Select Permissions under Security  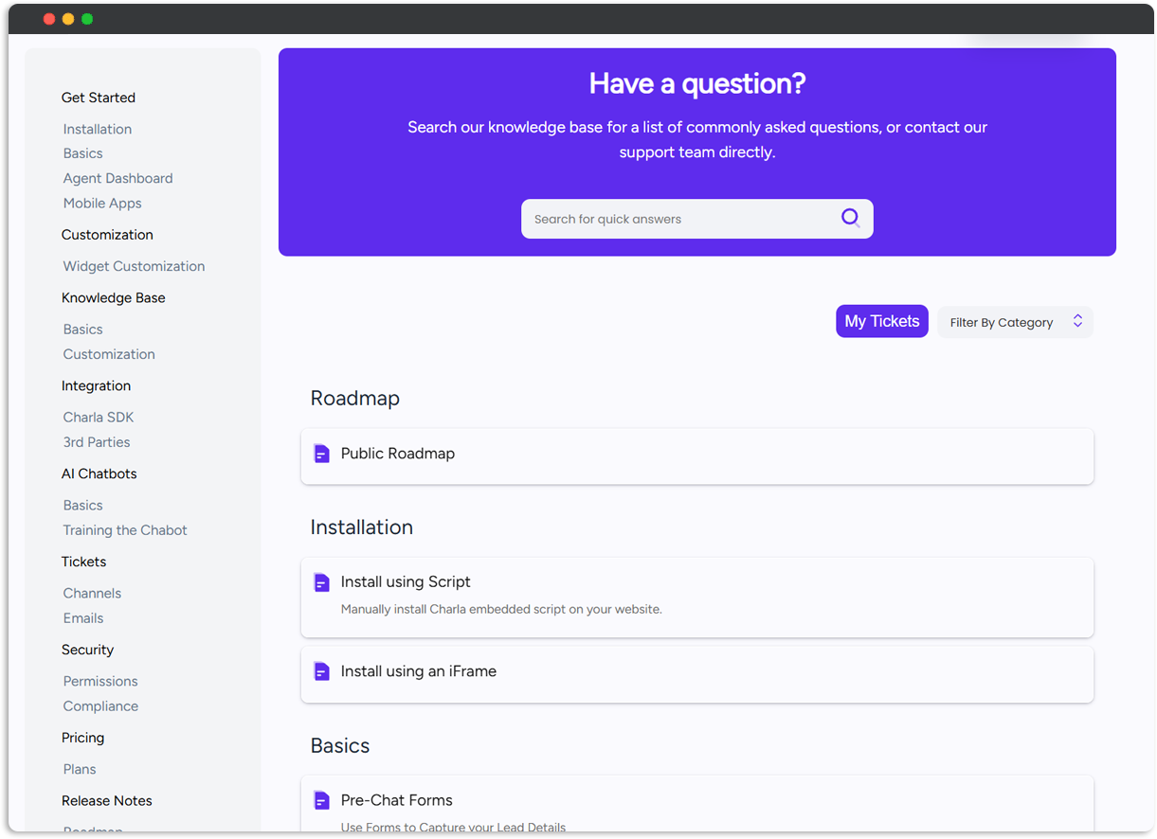pos(100,681)
